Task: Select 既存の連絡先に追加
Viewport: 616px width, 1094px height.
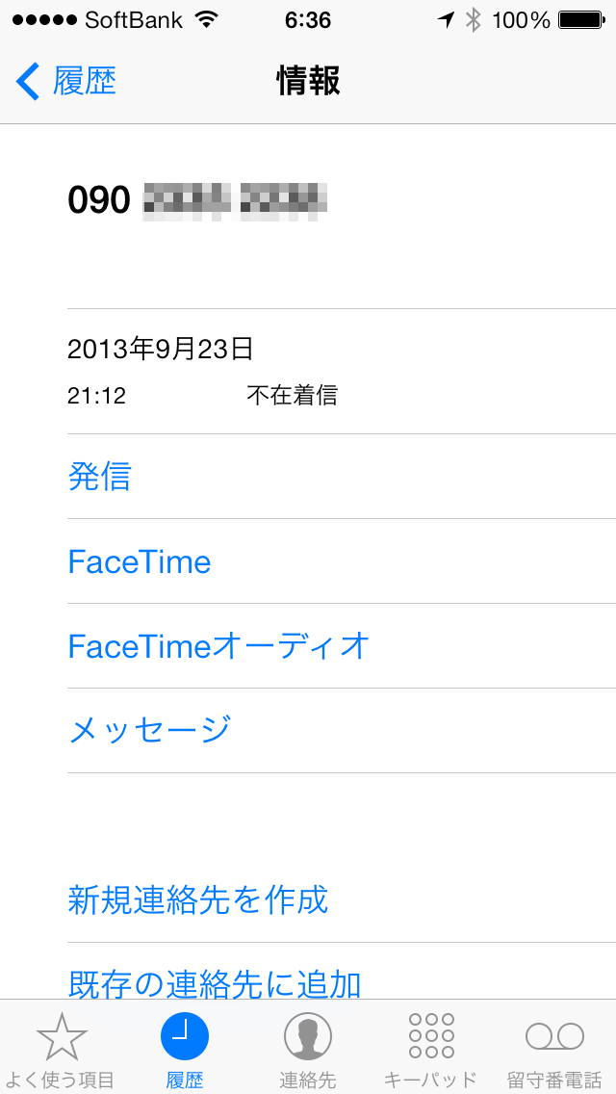Action: [x=215, y=982]
